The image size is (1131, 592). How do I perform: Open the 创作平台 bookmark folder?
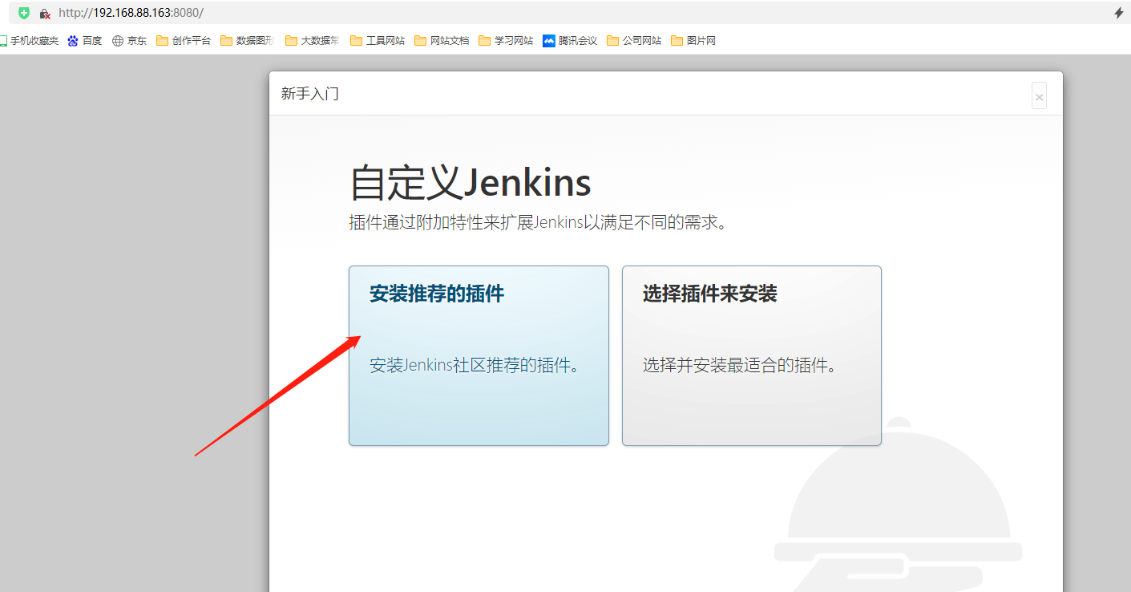click(x=184, y=41)
